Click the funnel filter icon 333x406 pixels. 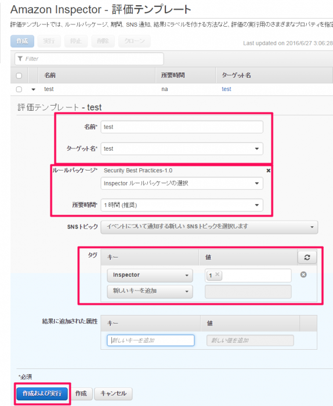click(x=20, y=59)
